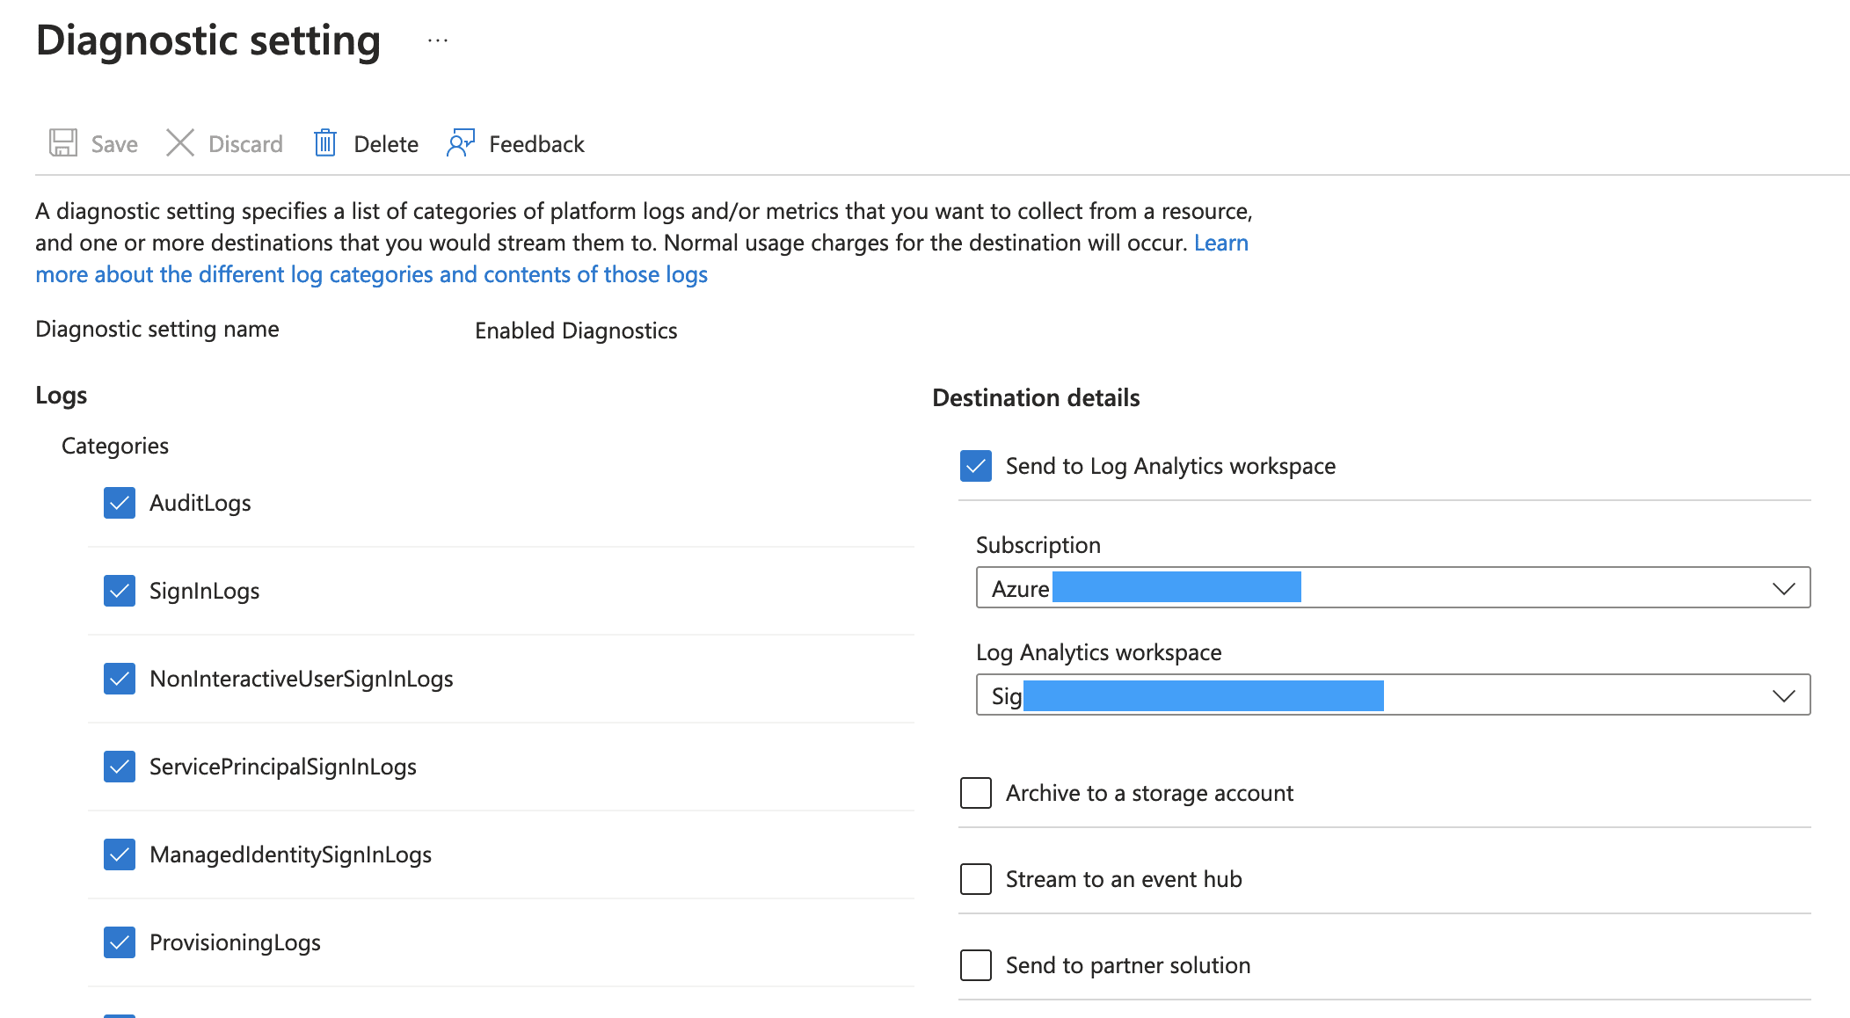
Task: Uncheck the AuditLogs category
Action: [120, 503]
